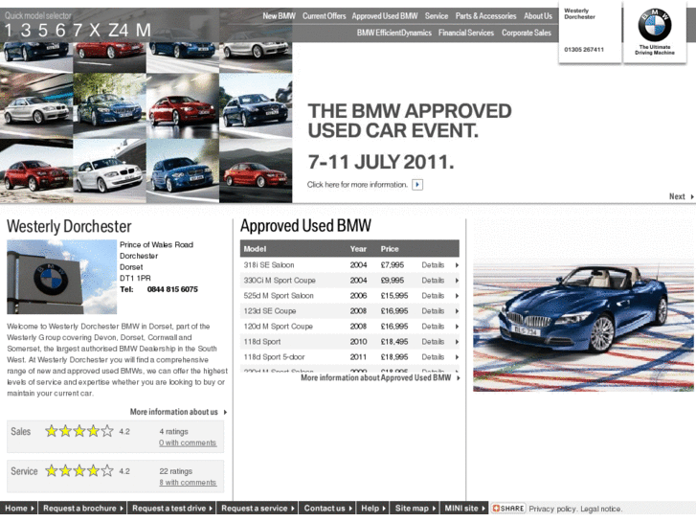The height and width of the screenshot is (522, 696).
Task: Click the Service star rating
Action: 79,471
